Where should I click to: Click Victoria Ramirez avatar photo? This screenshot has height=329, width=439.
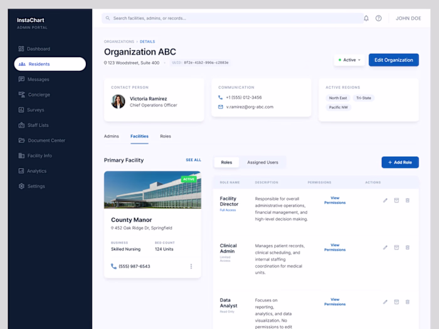[x=118, y=102]
